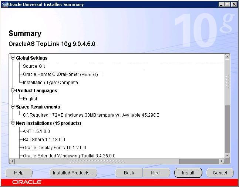Collapse the Global Settings node
Image resolution: width=239 pixels, height=187 pixels.
[x=13, y=58]
